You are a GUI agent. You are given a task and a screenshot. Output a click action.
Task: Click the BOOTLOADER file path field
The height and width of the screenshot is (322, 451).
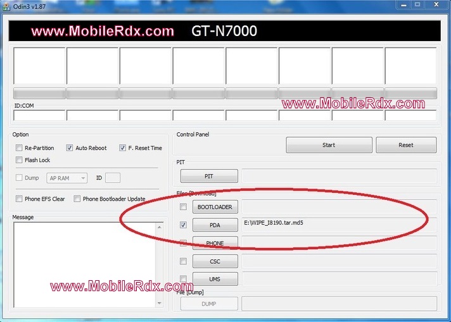point(339,207)
